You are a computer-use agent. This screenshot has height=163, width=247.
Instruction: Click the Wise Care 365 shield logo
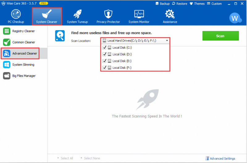3,3
